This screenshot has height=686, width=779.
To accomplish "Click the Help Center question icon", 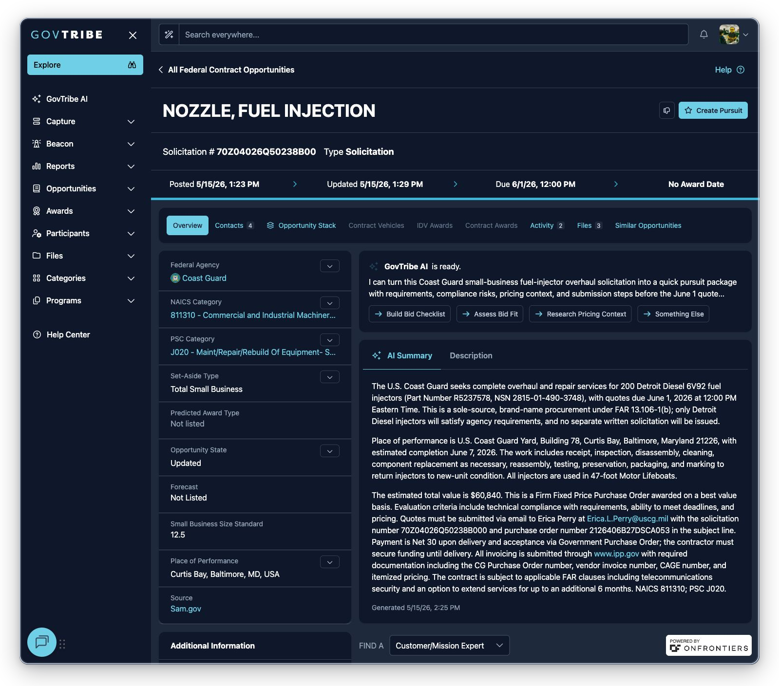I will (x=37, y=334).
